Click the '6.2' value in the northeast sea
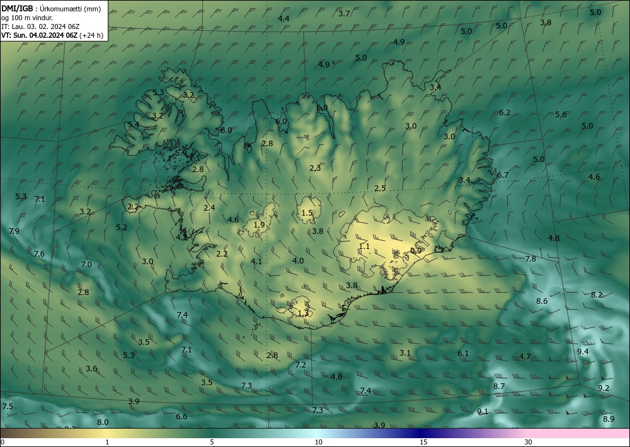Screen dimensions: 630x447 [505, 113]
